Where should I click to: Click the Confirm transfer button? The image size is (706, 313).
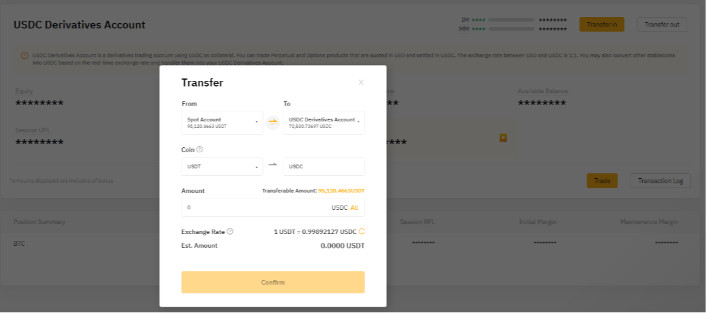[273, 282]
